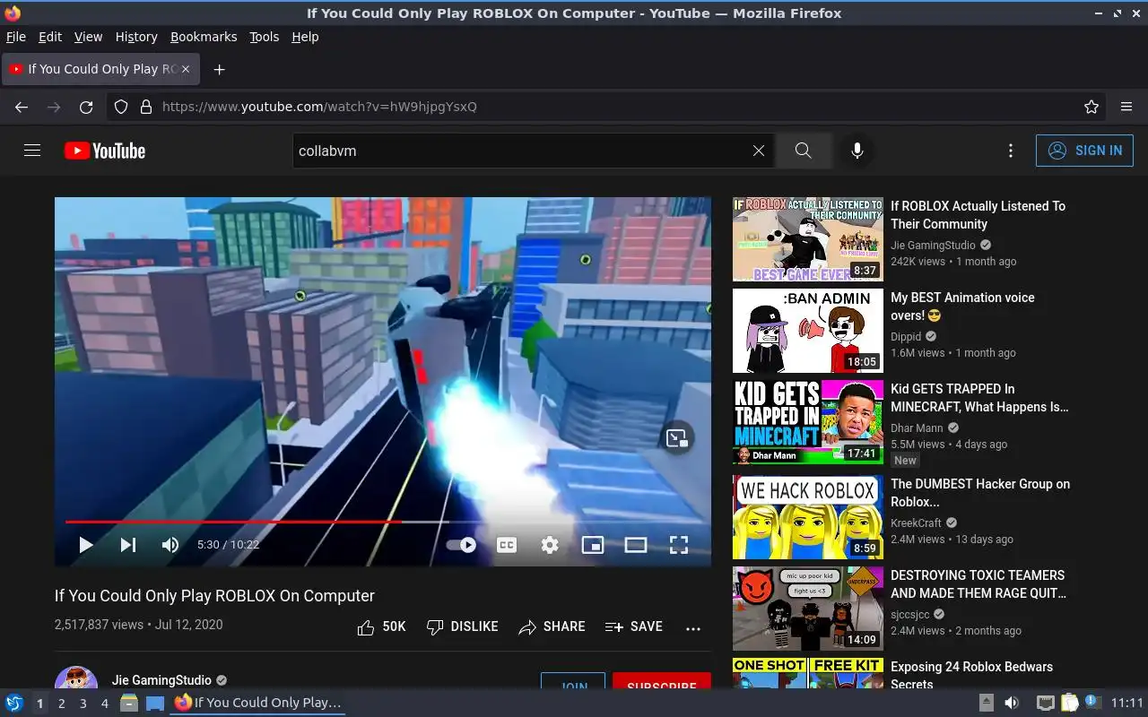Close the YouTube browser tab
1148x717 pixels.
point(187,69)
